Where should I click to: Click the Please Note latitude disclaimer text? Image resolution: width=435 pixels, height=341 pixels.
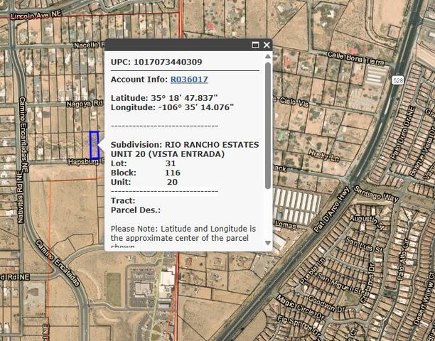pos(183,237)
